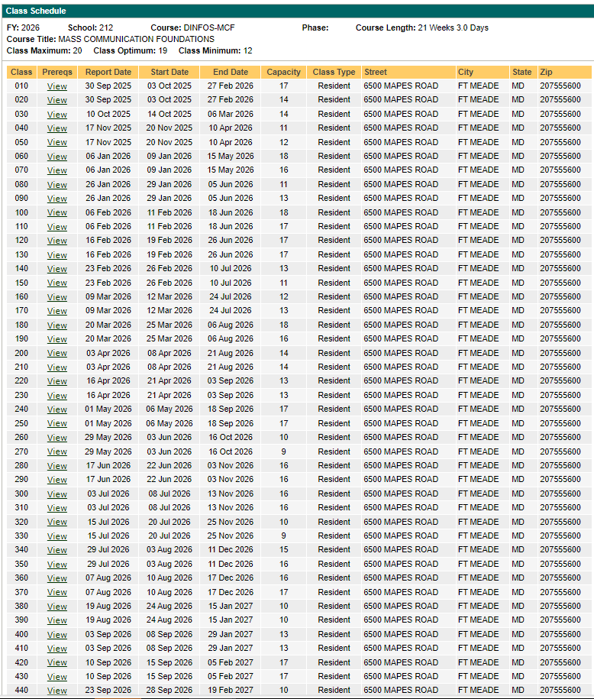Click the Zip column header
Screen dimensions: 594x699
pos(564,73)
